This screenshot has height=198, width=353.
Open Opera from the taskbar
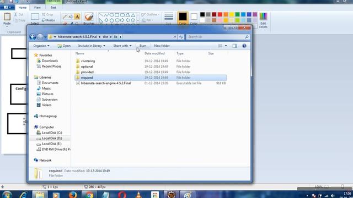point(122,194)
